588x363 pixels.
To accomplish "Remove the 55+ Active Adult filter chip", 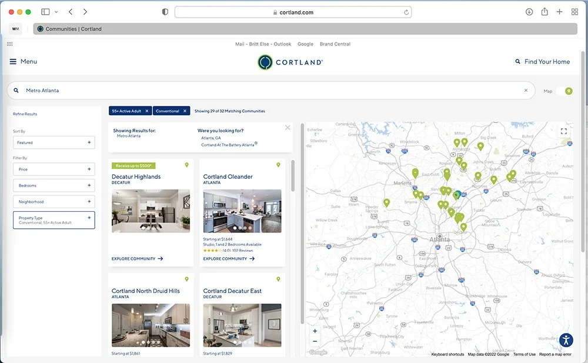I will tap(146, 111).
